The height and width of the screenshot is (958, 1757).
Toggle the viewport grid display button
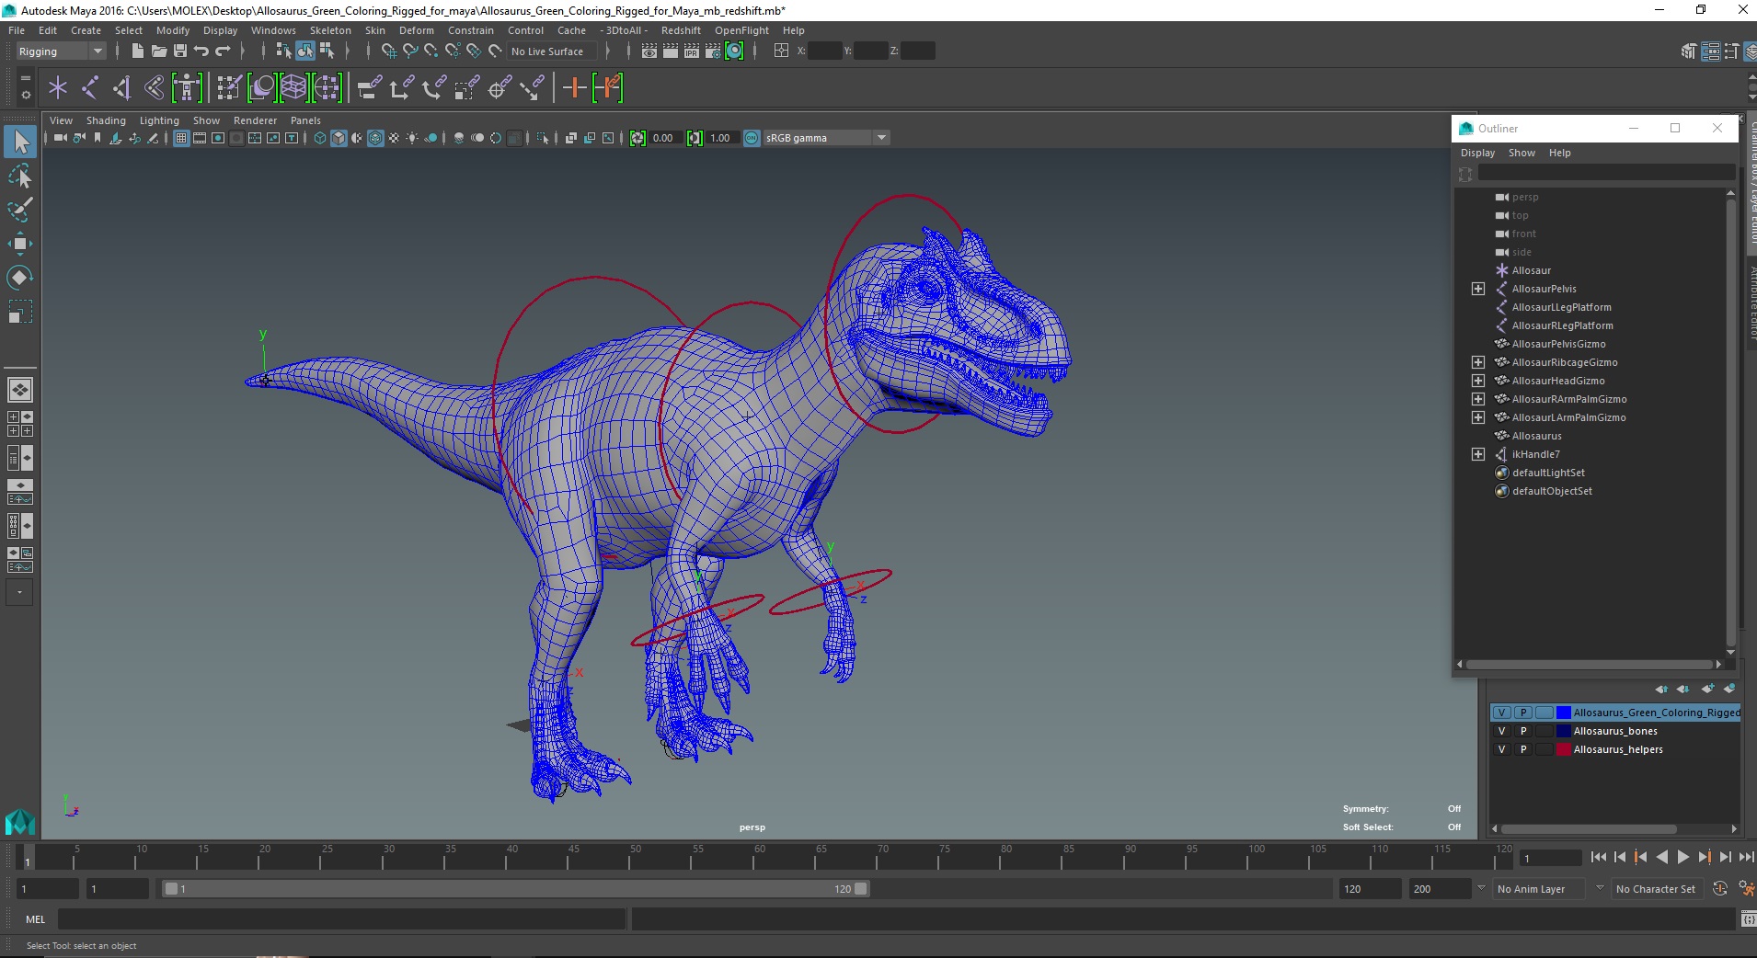[181, 138]
